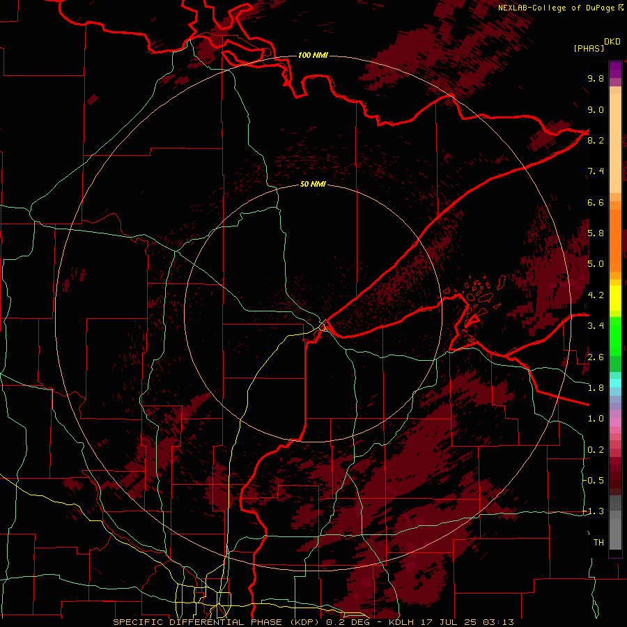
Task: Select the 9.0 value on color scale
Action: (x=596, y=109)
